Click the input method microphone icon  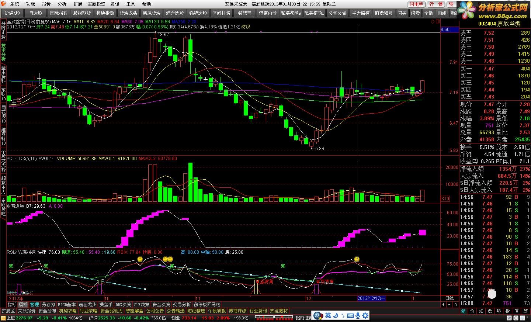357,316
